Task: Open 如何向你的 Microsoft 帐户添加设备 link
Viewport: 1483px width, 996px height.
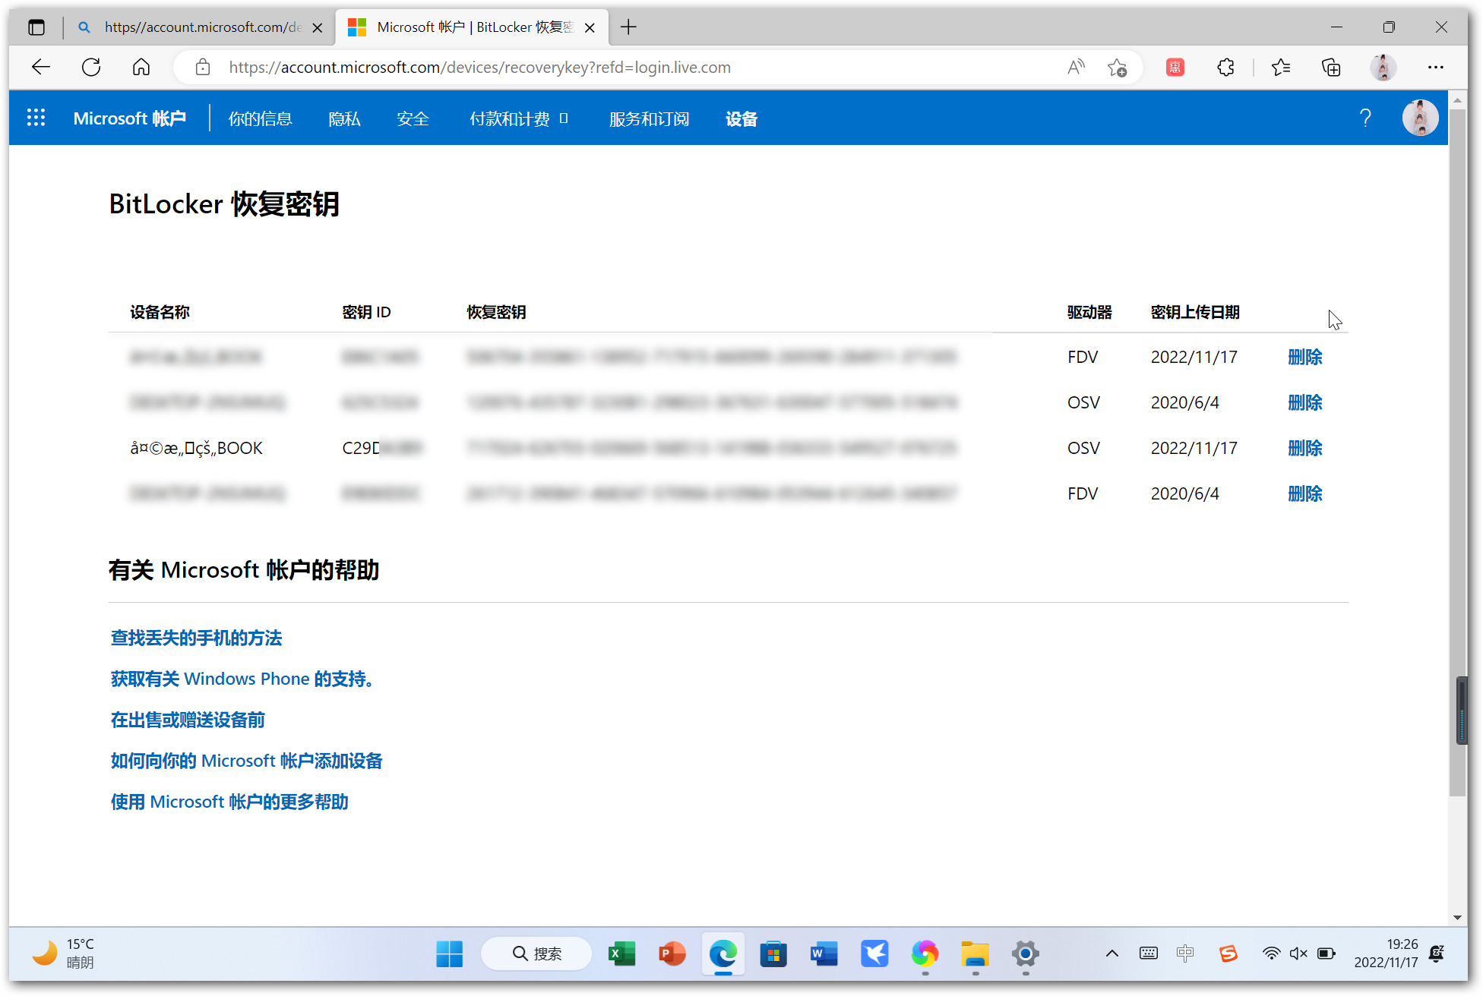Action: click(246, 761)
